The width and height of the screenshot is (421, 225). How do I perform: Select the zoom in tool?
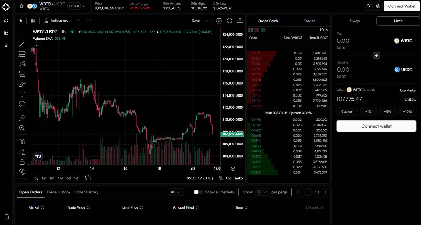pyautogui.click(x=22, y=128)
